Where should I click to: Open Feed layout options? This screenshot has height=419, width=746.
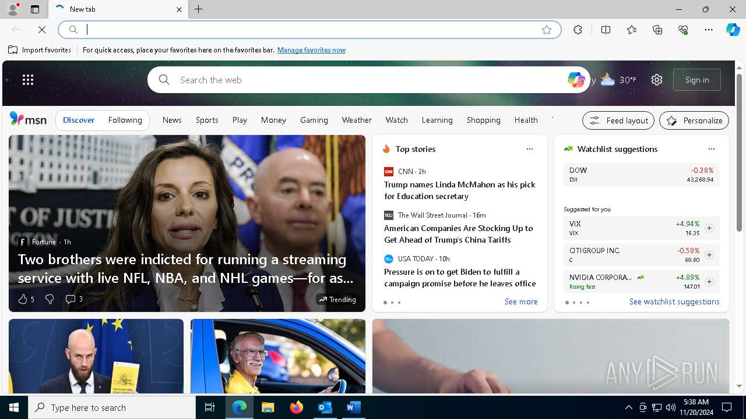tap(618, 120)
